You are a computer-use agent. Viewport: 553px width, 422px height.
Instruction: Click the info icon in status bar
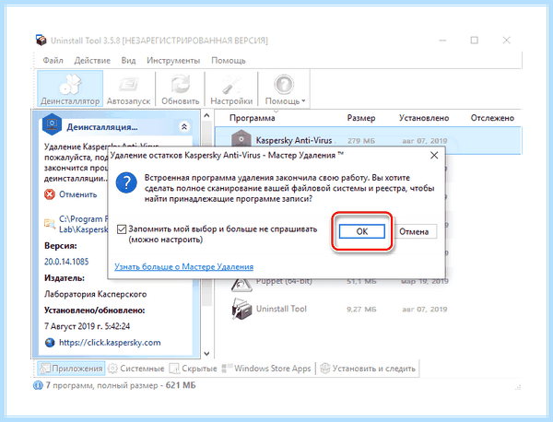(38, 386)
